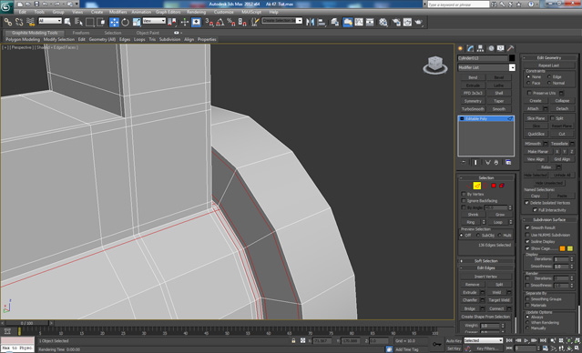Activate Select and Rotate tool

pyautogui.click(x=126, y=22)
